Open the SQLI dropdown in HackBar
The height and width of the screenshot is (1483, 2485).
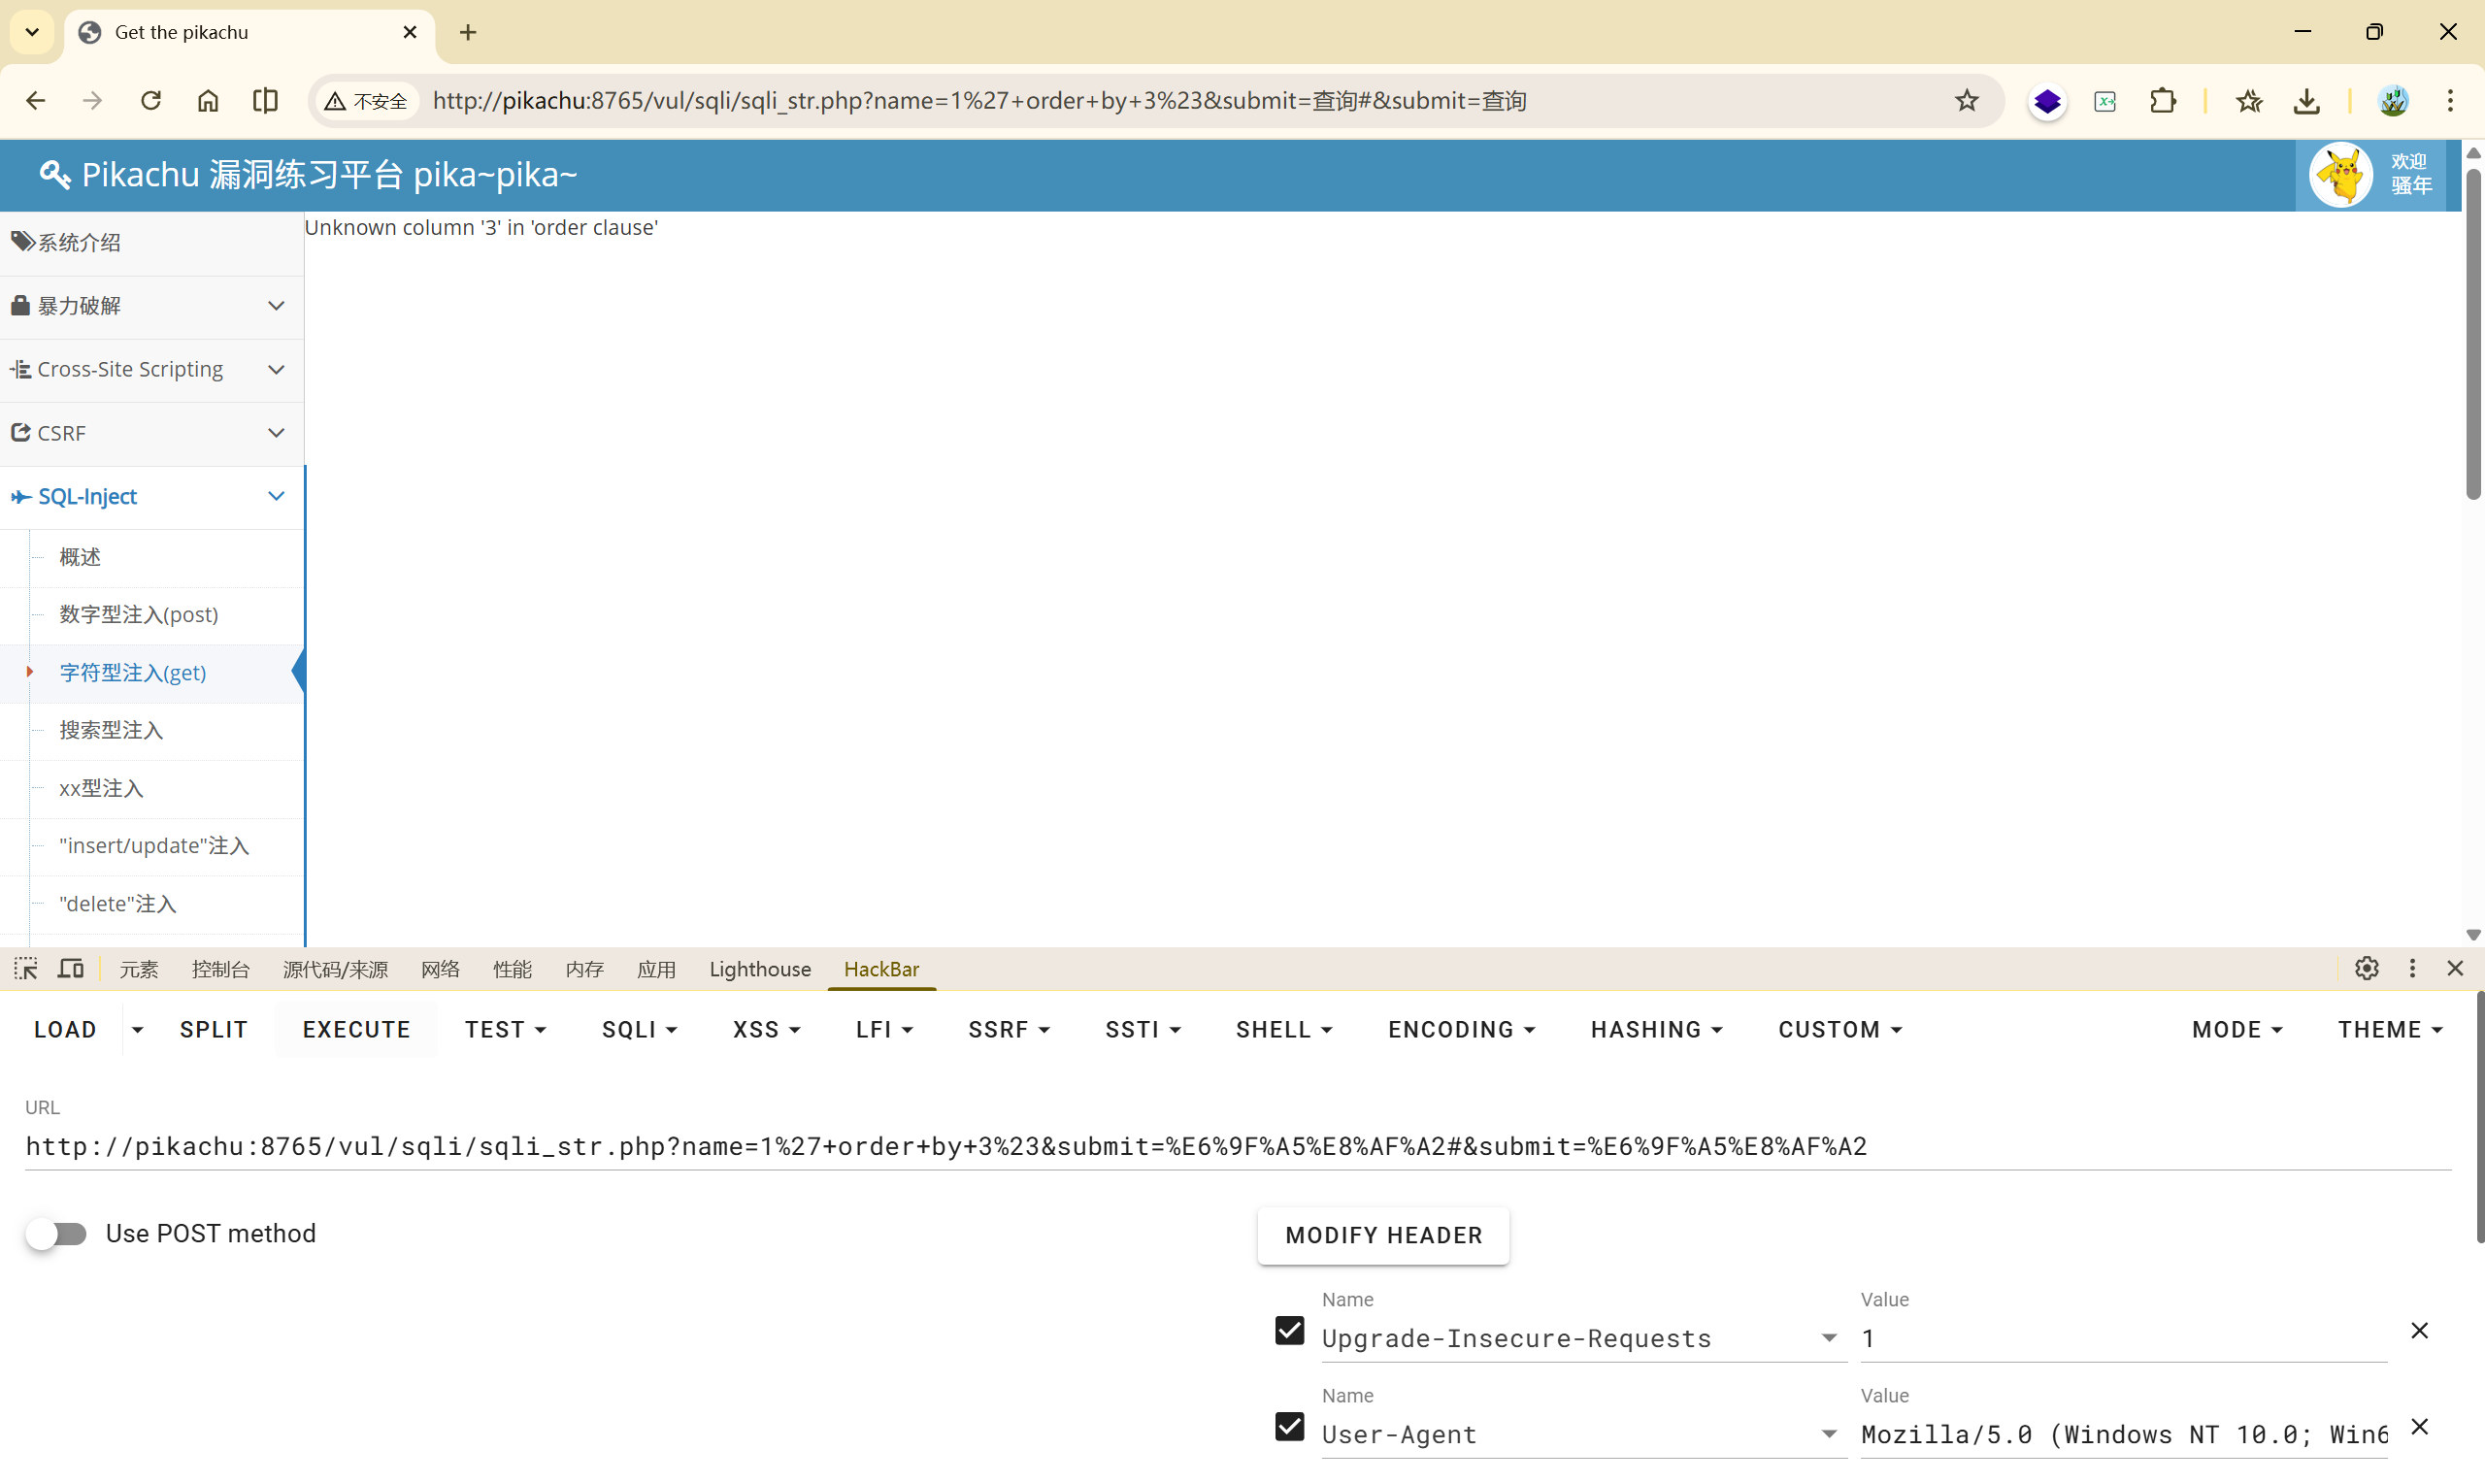(x=639, y=1030)
